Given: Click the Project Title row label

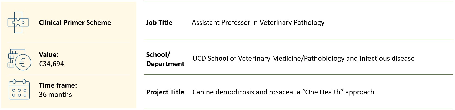Looking at the screenshot, I should 165,92.
